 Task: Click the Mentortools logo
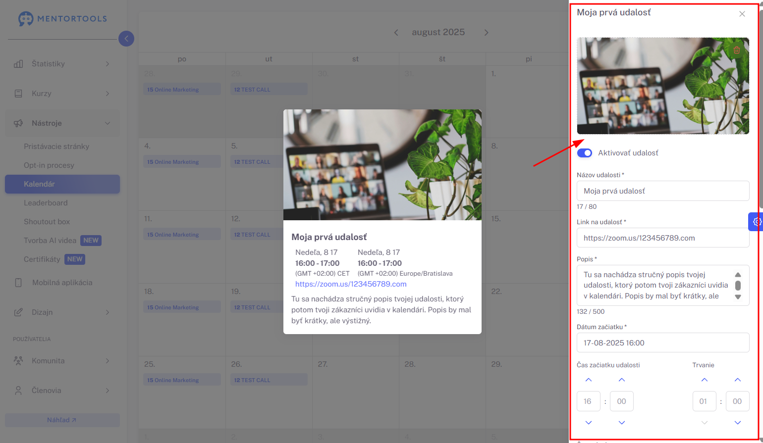point(62,19)
